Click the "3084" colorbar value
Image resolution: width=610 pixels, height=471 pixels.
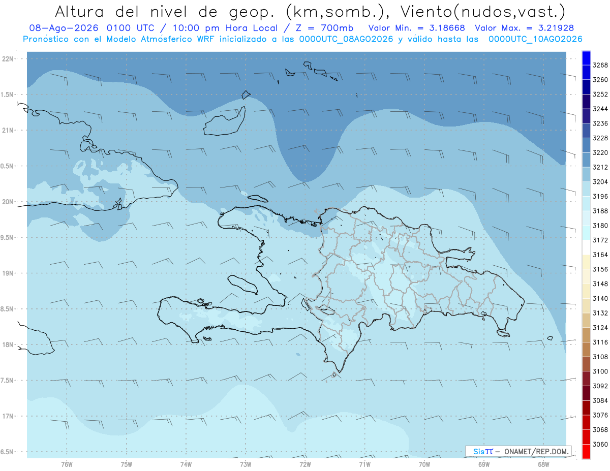click(600, 400)
